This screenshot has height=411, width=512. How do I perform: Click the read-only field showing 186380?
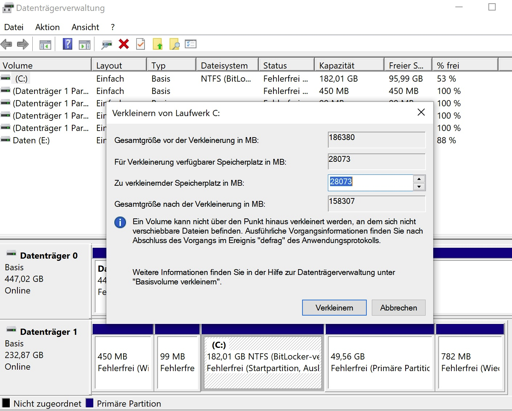click(377, 140)
